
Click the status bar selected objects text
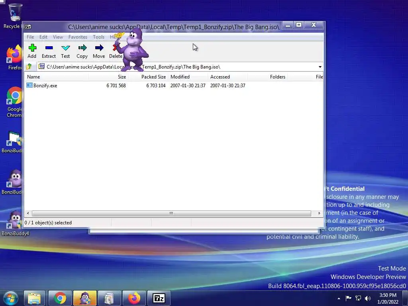point(48,223)
